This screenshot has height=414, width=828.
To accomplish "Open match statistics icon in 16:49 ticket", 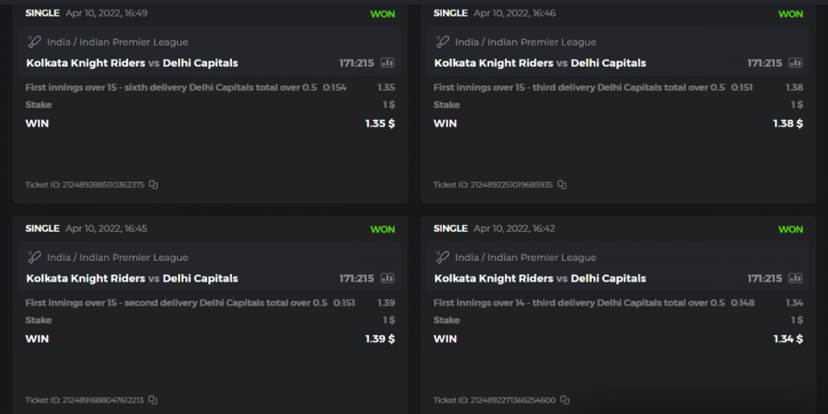I will tap(388, 63).
